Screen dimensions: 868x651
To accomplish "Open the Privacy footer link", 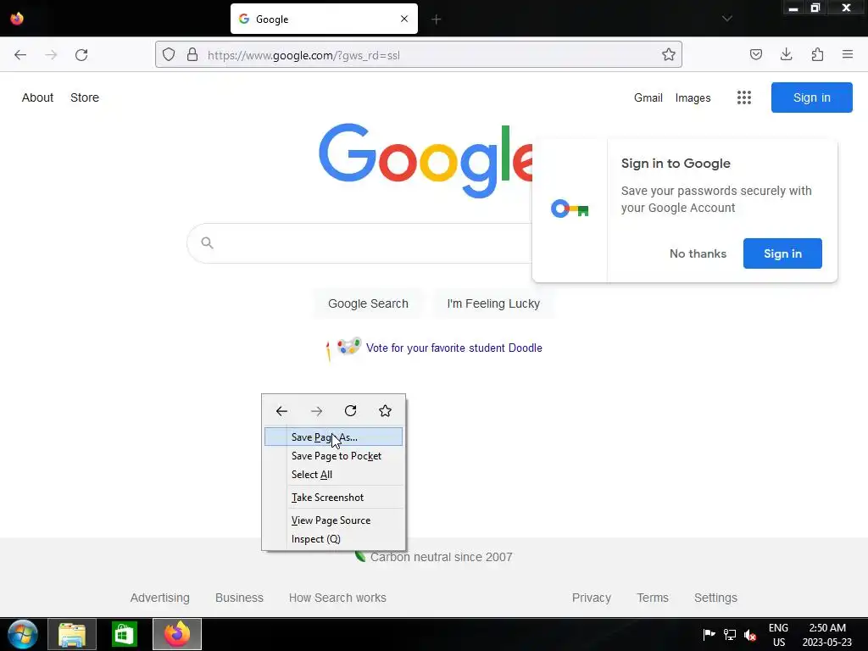I will click(591, 598).
